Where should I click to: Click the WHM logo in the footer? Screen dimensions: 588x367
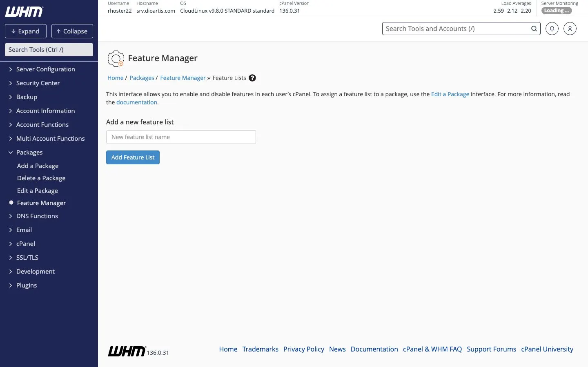(x=127, y=351)
